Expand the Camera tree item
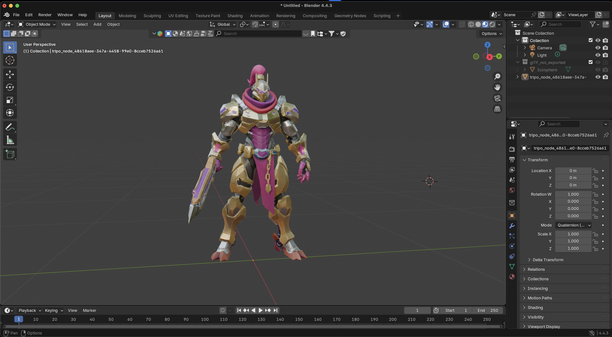The width and height of the screenshot is (612, 337). (x=525, y=48)
